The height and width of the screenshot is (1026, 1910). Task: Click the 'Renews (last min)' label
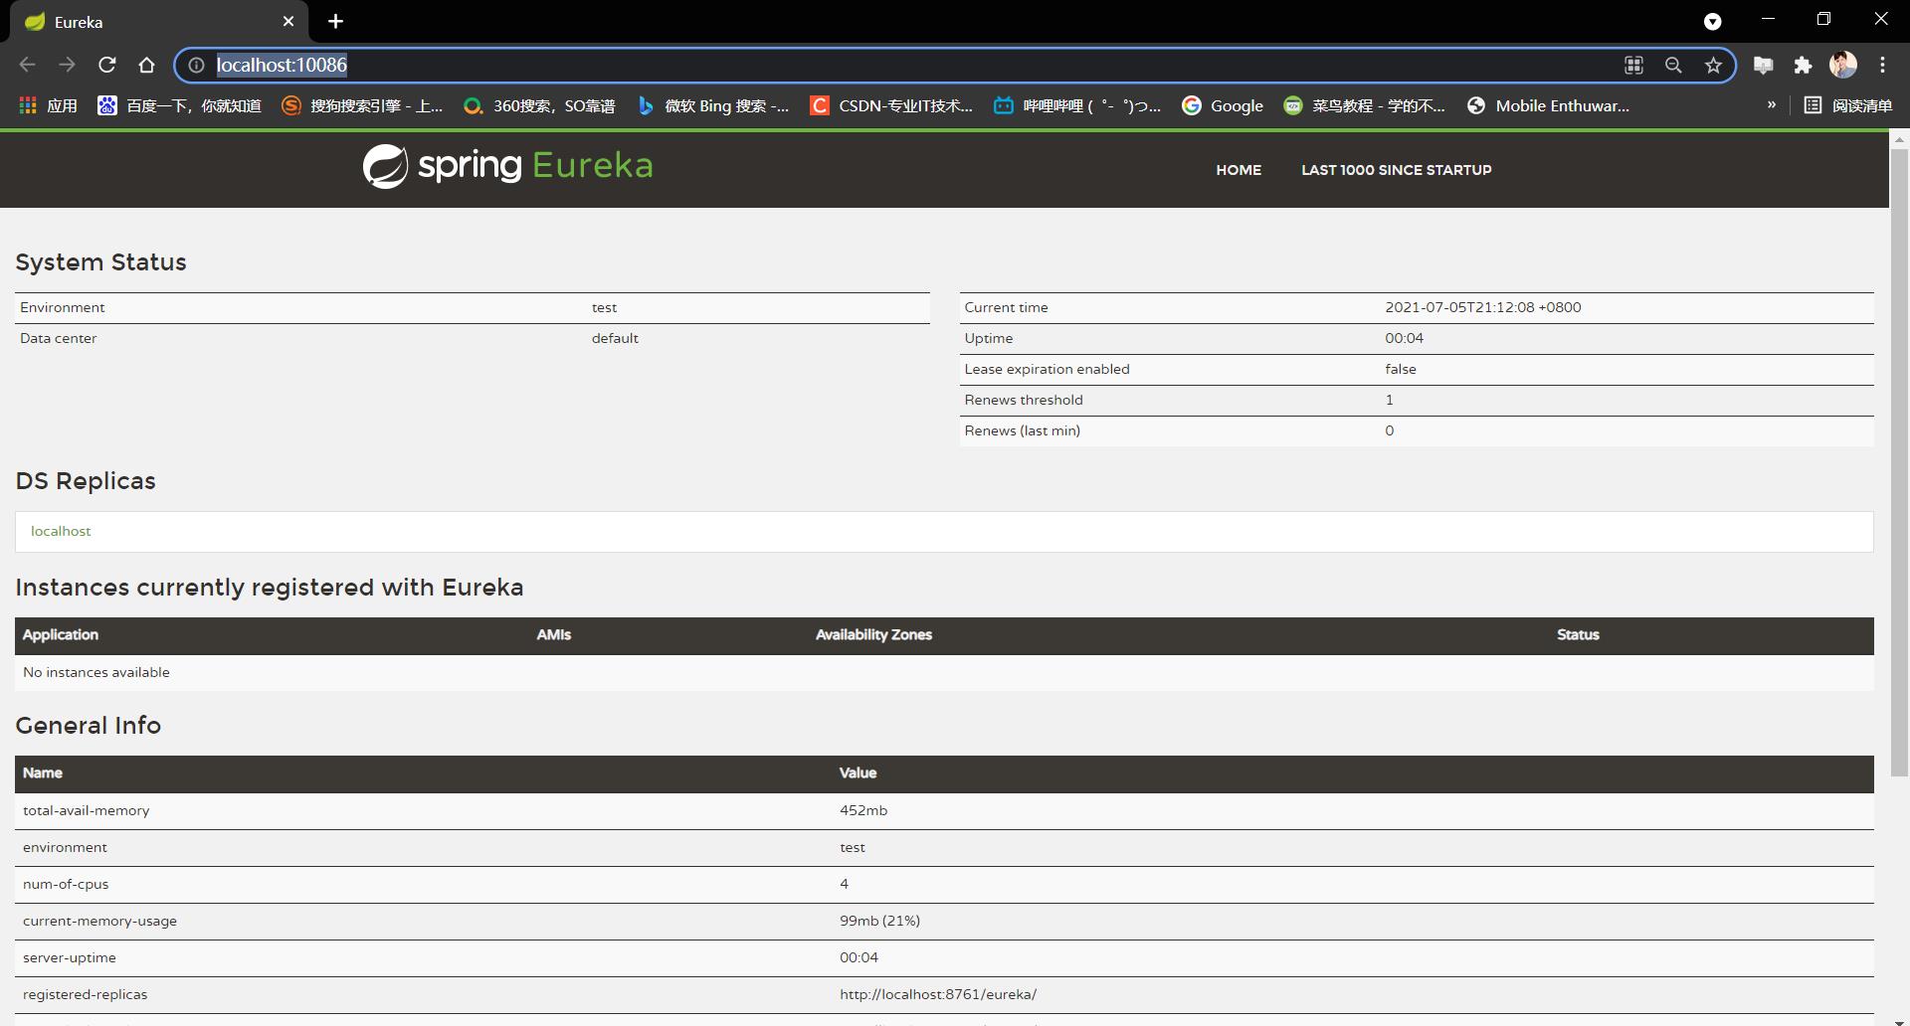[x=1022, y=430]
